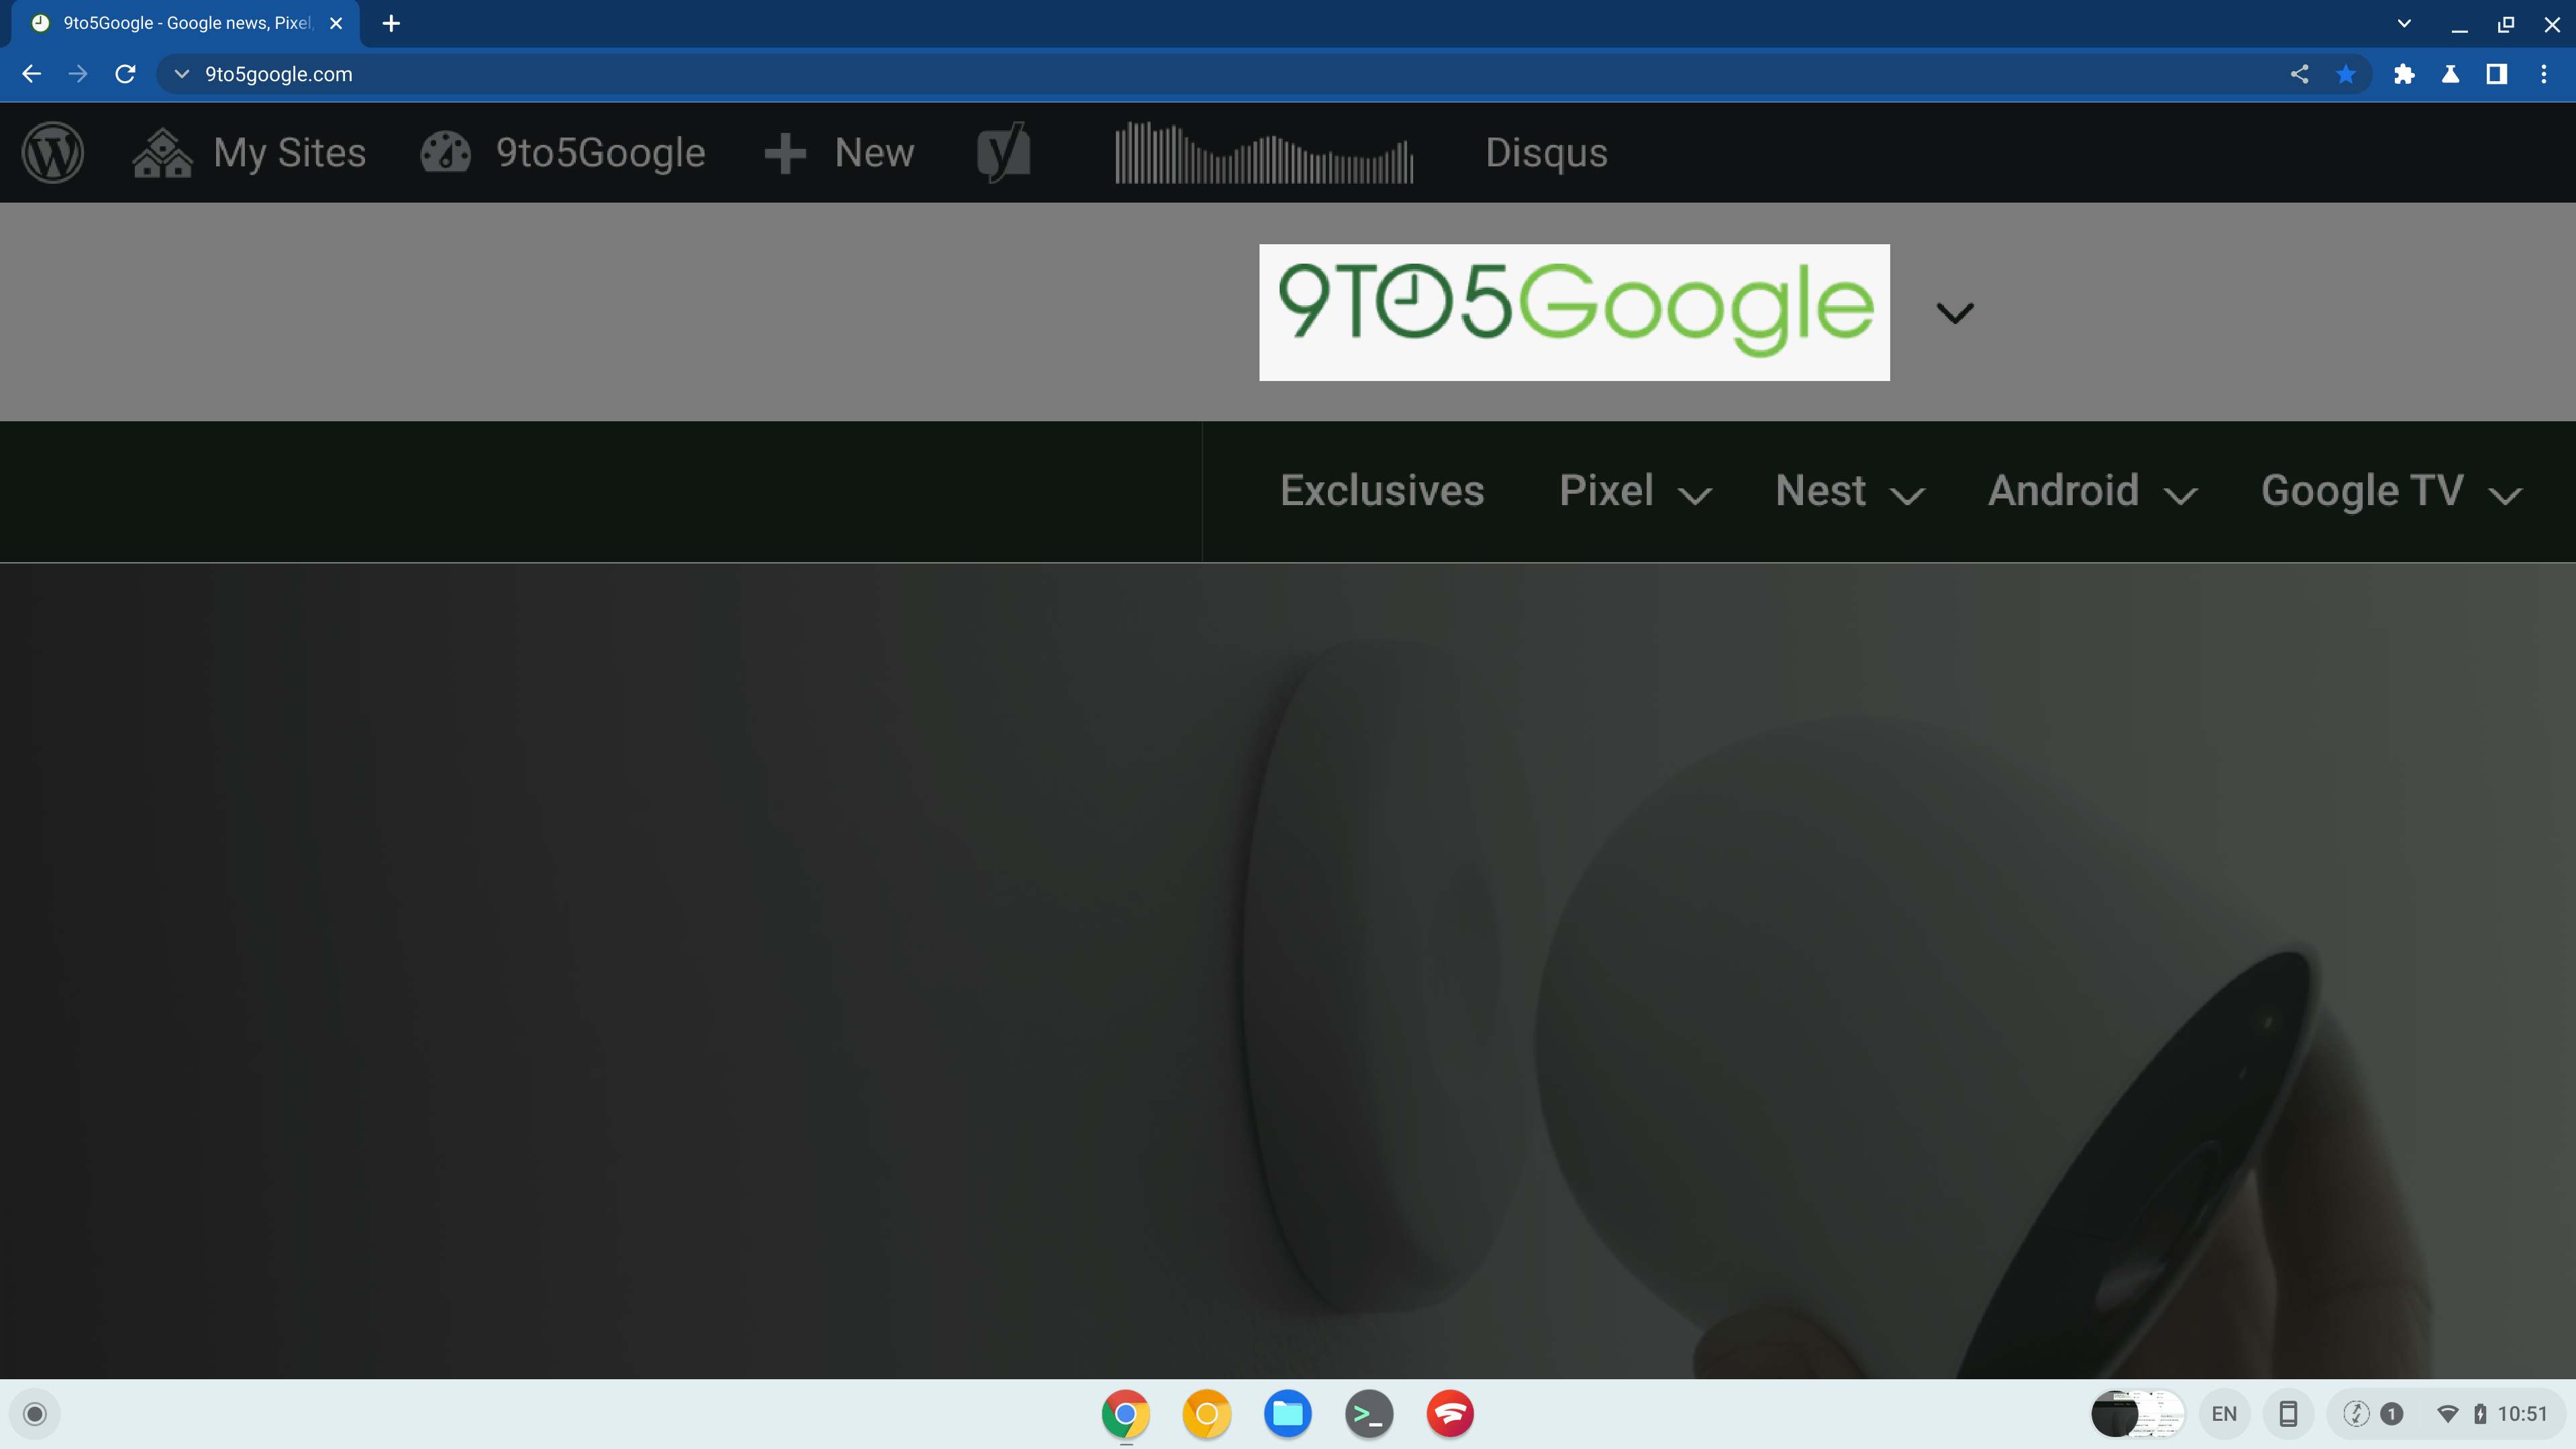Click the WordPress admin icon
This screenshot has height=1449, width=2576.
(x=51, y=152)
